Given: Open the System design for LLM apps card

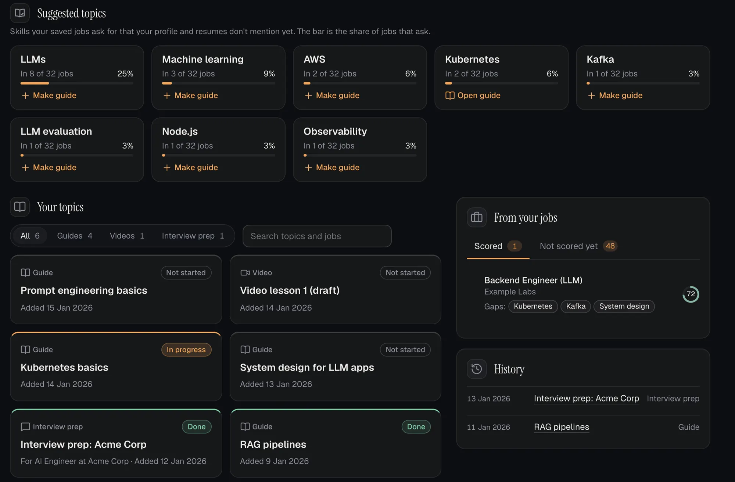Looking at the screenshot, I should pos(335,367).
